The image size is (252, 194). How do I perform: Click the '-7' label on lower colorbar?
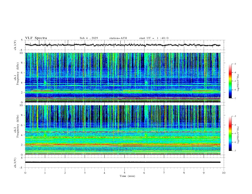click(x=235, y=151)
